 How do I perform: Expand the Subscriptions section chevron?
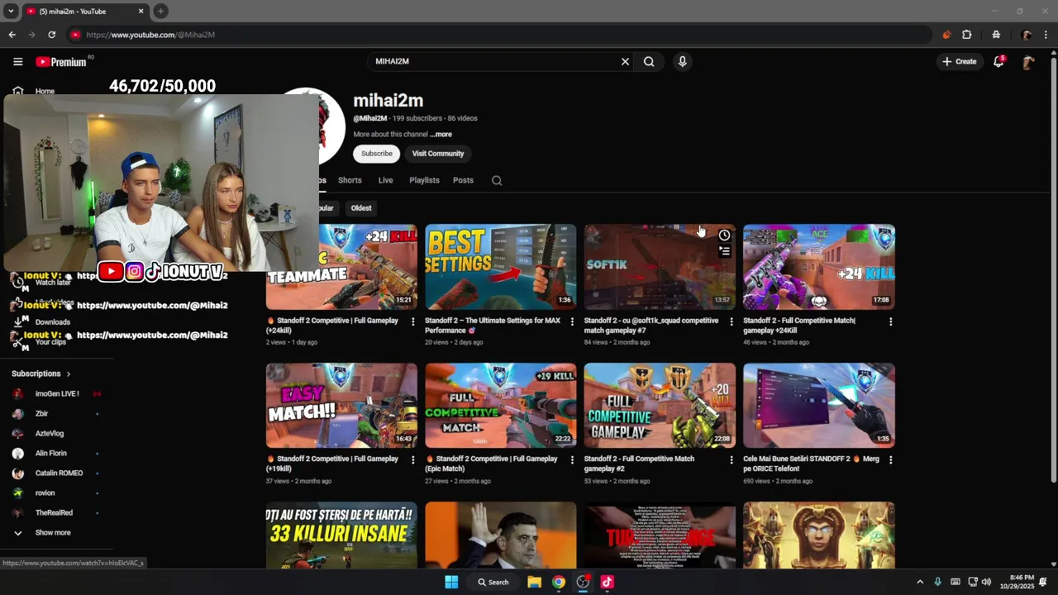tap(69, 374)
